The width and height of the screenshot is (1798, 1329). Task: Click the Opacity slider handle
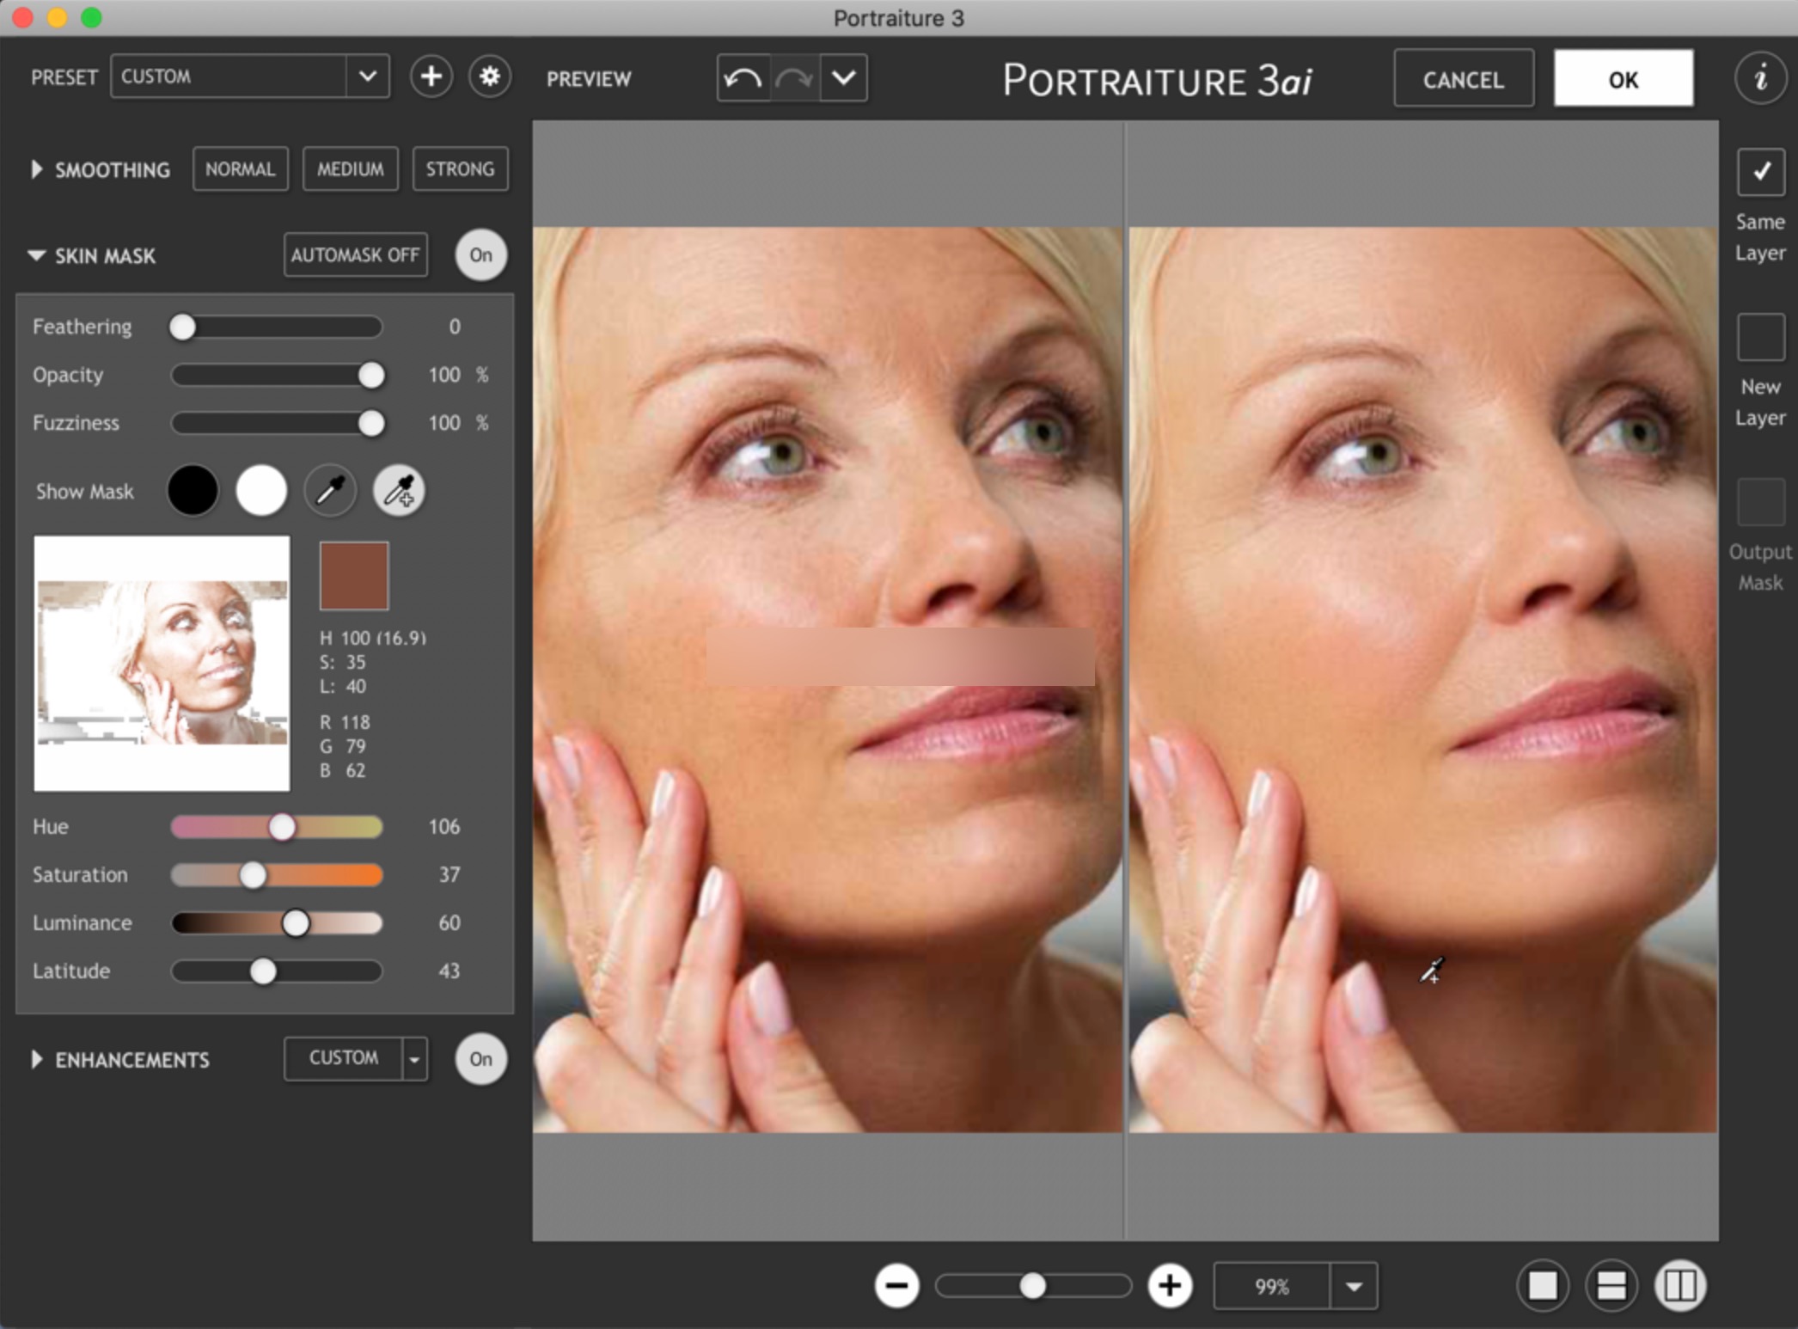[x=371, y=375]
